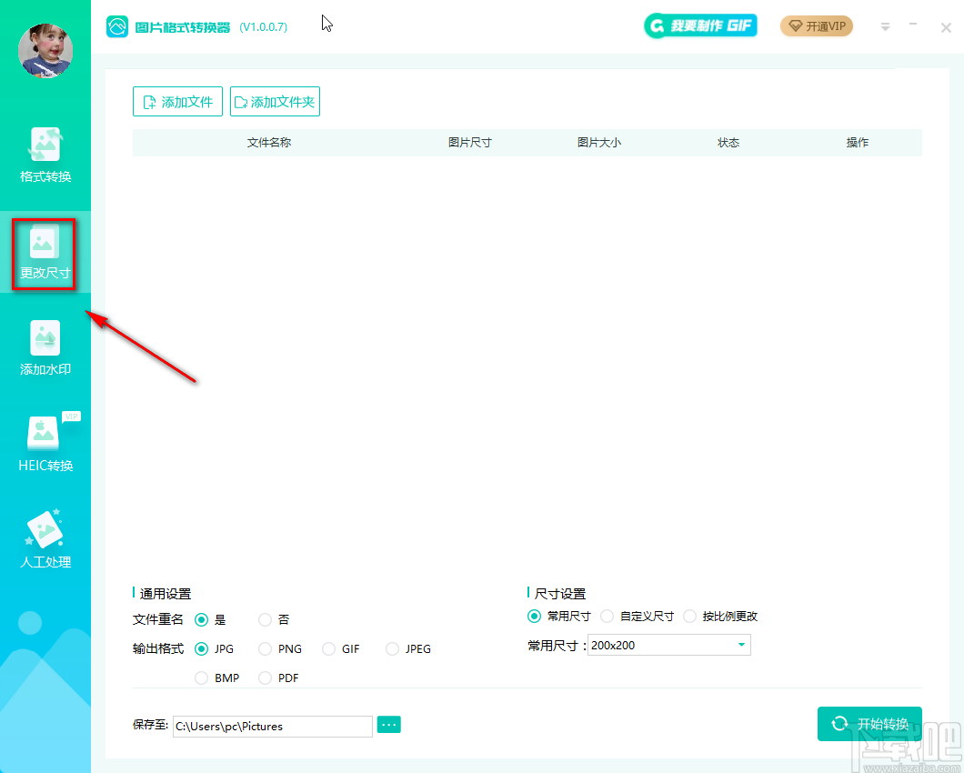
Task: Click the user avatar picture
Action: point(45,51)
